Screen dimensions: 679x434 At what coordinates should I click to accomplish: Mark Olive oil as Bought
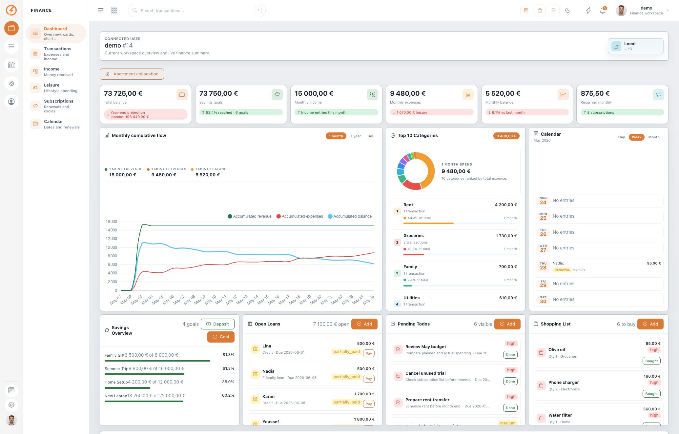click(x=651, y=361)
